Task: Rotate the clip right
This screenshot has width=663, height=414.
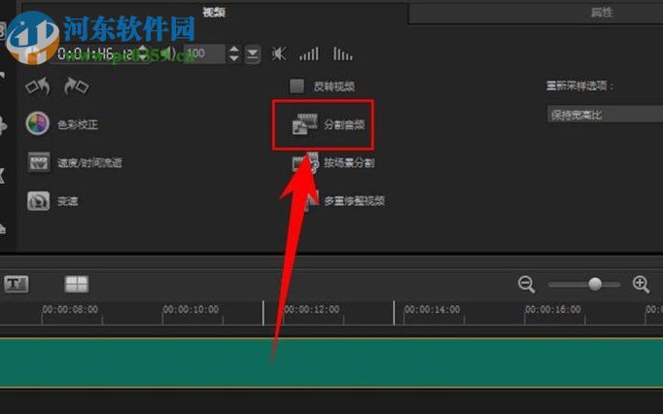Action: [76, 86]
